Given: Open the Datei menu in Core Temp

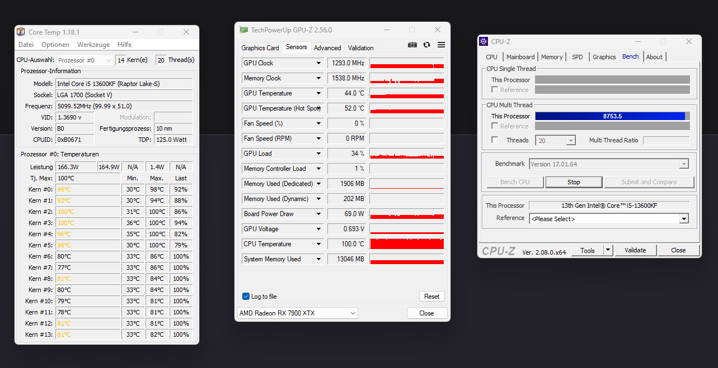Looking at the screenshot, I should 26,45.
